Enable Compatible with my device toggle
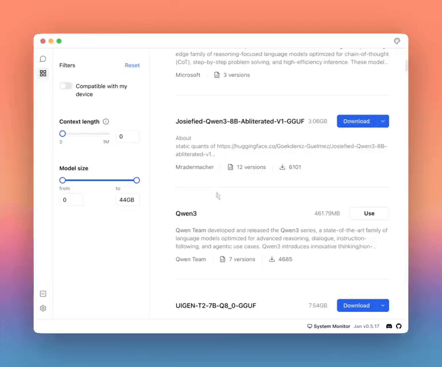 point(66,86)
